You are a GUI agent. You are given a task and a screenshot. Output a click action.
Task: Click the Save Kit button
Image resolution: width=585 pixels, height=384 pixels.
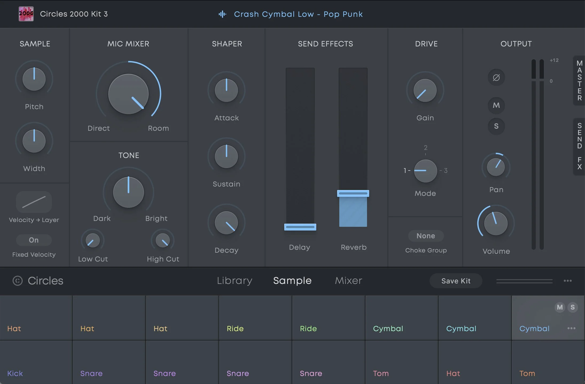point(456,281)
